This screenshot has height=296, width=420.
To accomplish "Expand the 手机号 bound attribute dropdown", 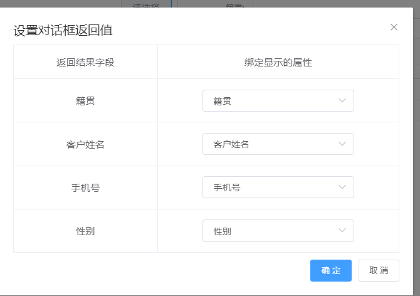I will [x=278, y=187].
